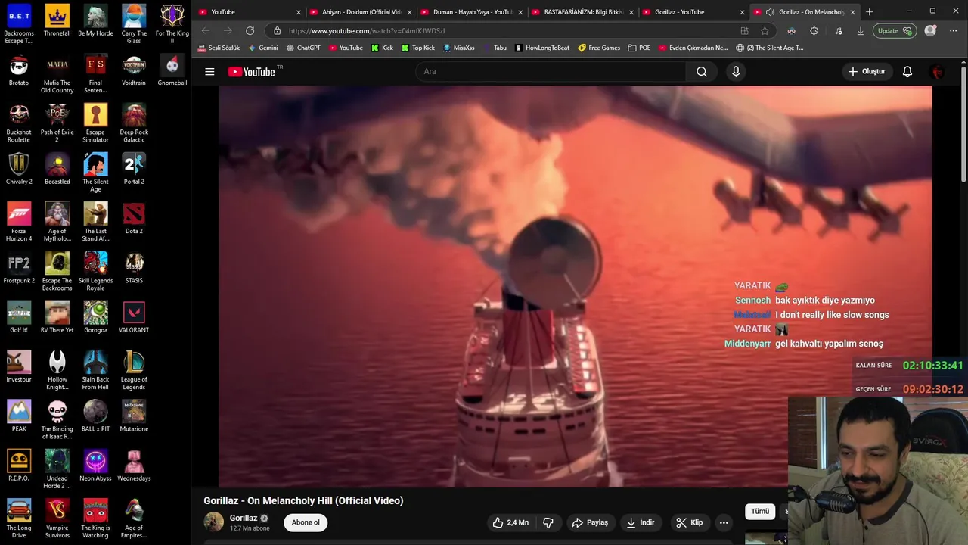Image resolution: width=968 pixels, height=545 pixels.
Task: Open Deep Rock Galactic desktop shortcut
Action: tap(134, 123)
